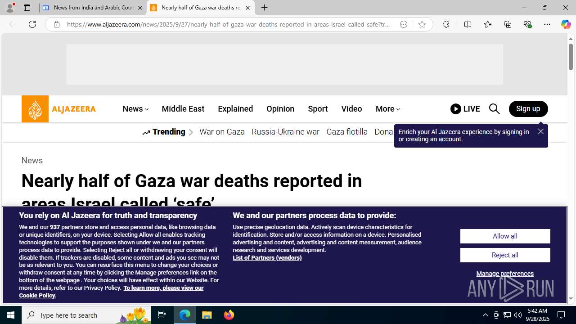Open Russia-Ukraine war trending topic

285,132
